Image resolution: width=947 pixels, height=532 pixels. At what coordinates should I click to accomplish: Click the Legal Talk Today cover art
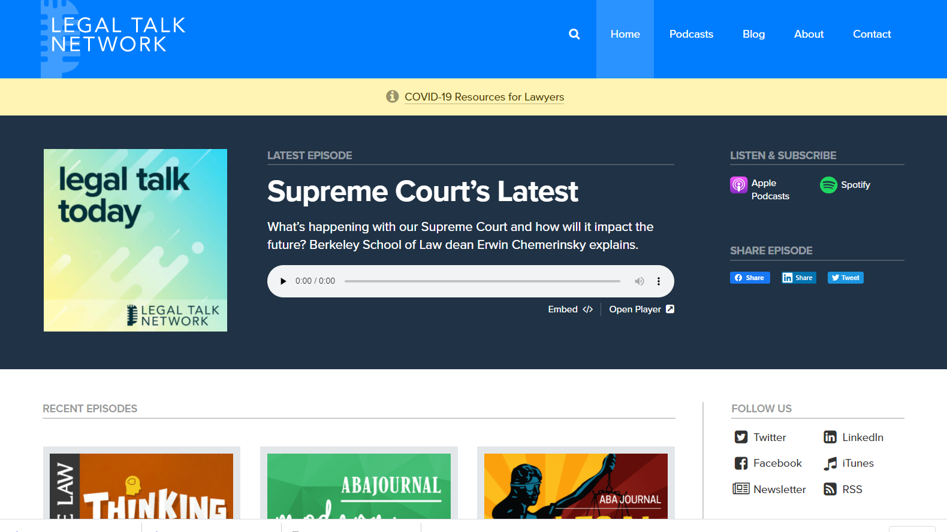click(x=135, y=240)
